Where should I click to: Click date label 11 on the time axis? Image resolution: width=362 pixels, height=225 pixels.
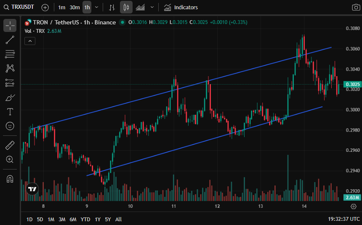(x=173, y=206)
